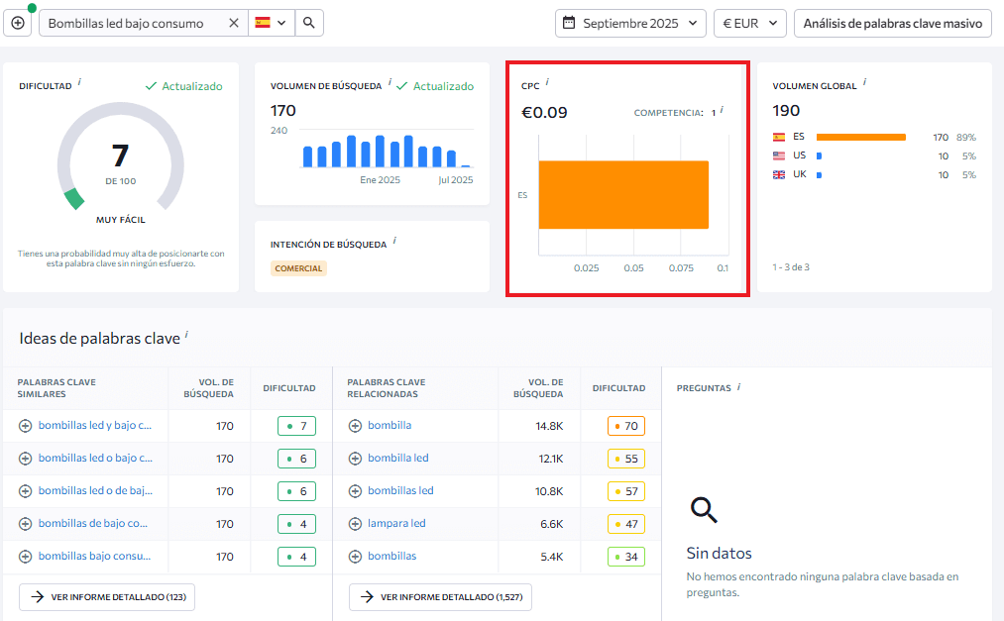The height and width of the screenshot is (621, 1004).
Task: Click Análisis de palabras clave masivo button
Action: point(893,23)
